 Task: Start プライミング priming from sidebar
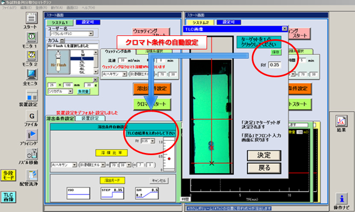(x=32, y=135)
